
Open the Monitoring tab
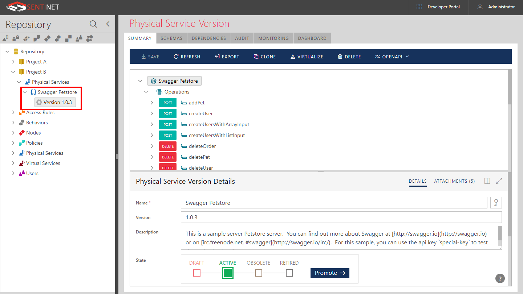click(x=273, y=38)
